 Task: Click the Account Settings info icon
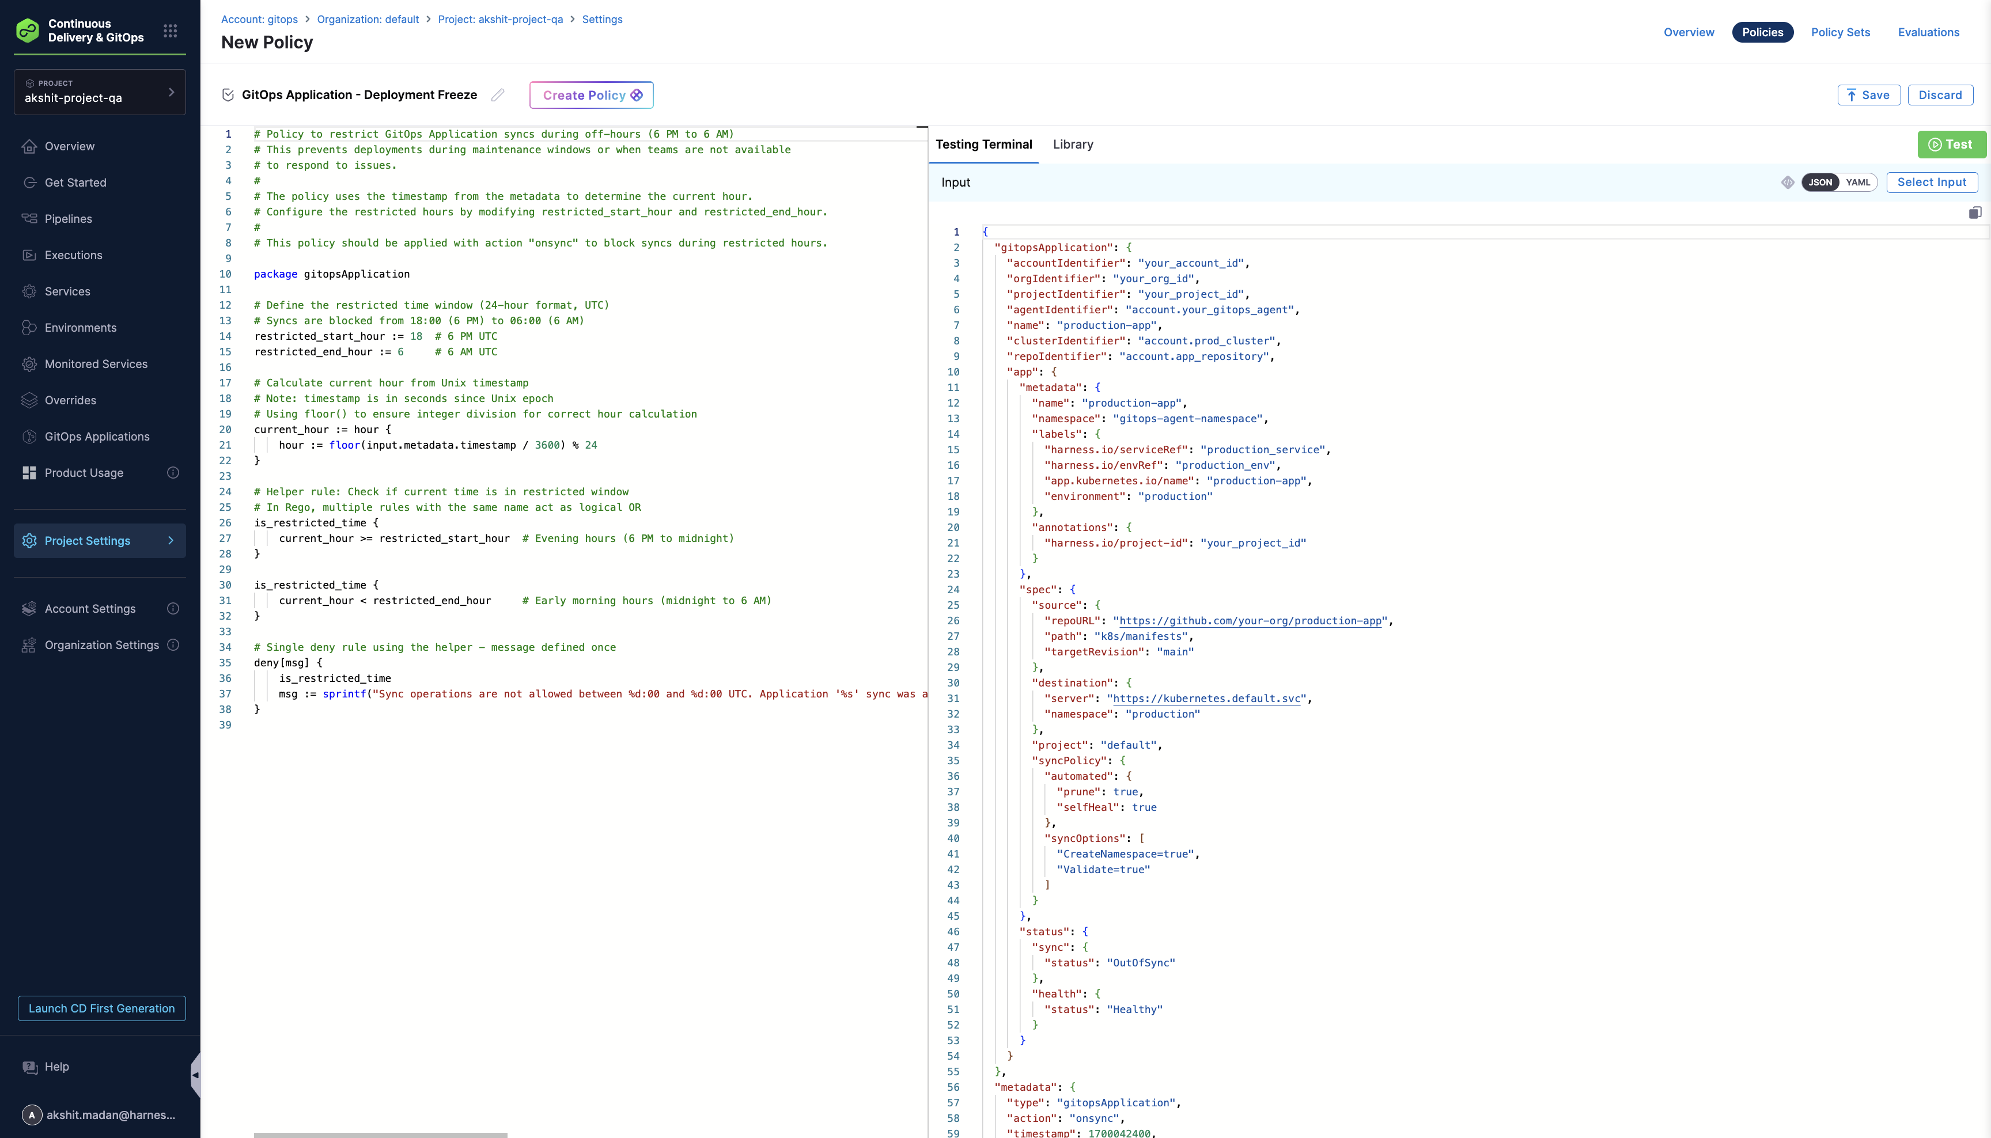pos(173,609)
